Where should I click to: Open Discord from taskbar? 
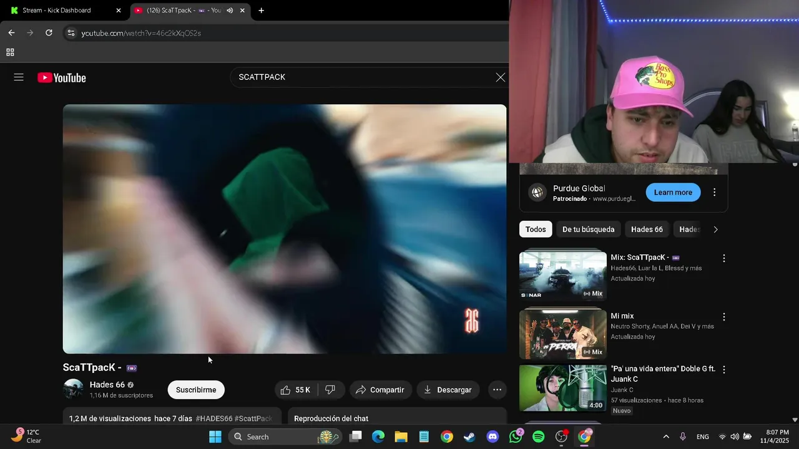pos(493,437)
